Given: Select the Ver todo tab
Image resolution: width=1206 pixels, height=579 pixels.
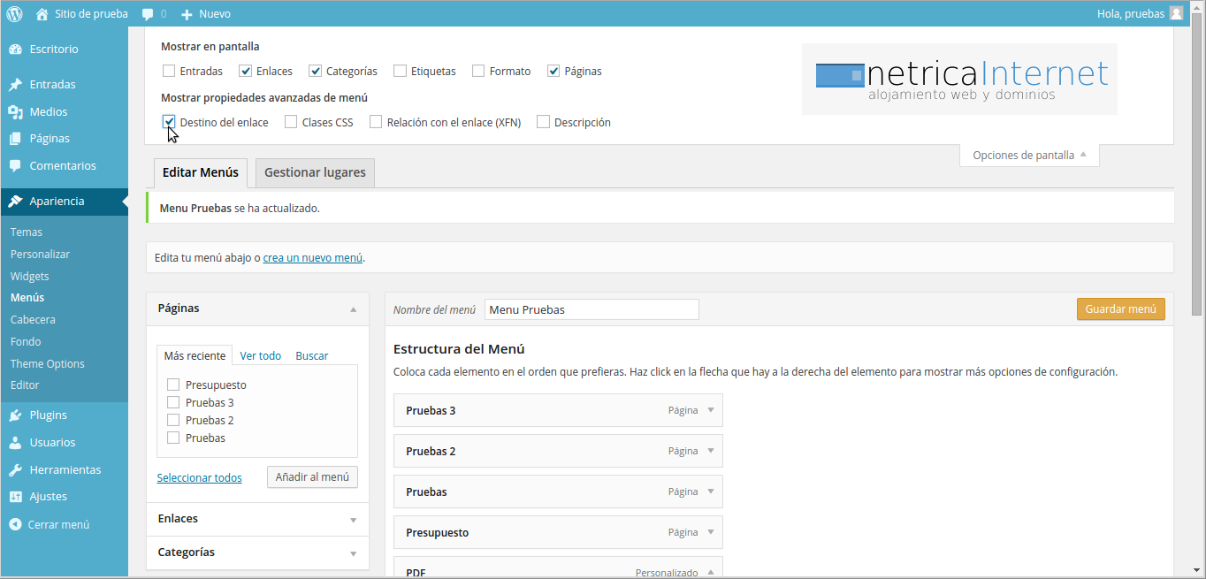Looking at the screenshot, I should tap(261, 355).
